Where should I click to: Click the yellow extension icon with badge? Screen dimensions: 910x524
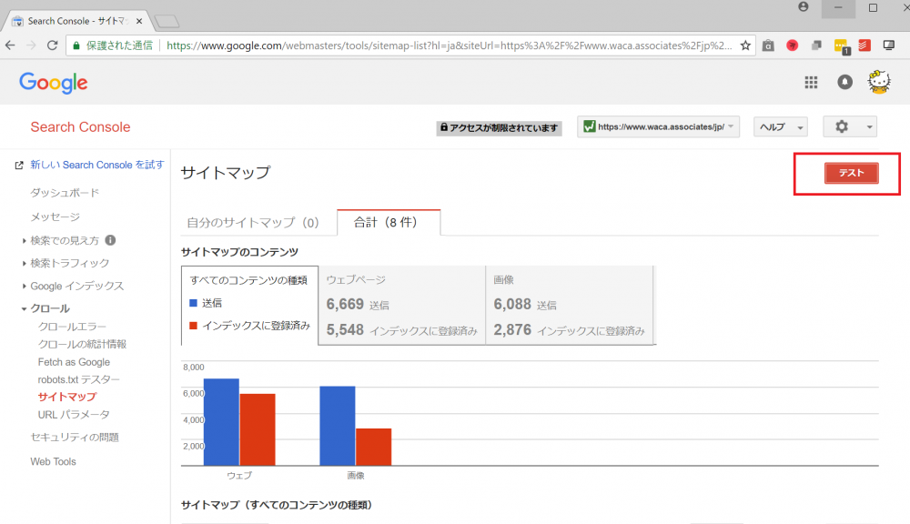coord(841,45)
